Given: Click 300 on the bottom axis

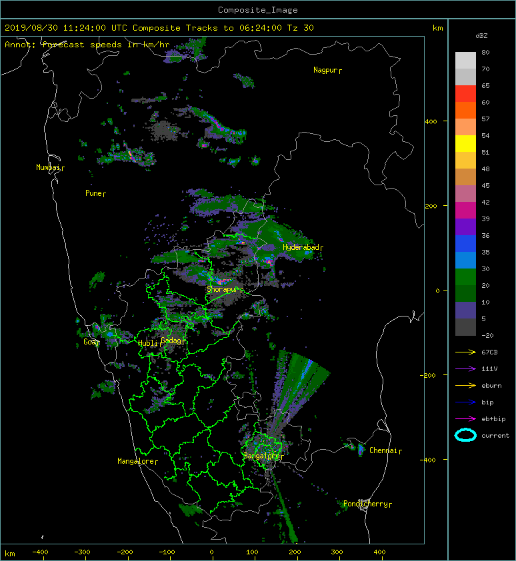Looking at the screenshot, I should pos(337,552).
